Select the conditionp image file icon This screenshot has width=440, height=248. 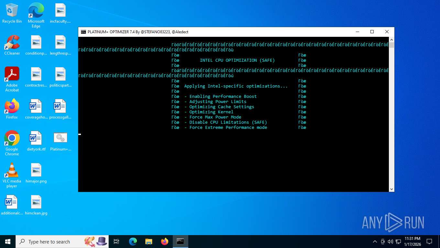tap(36, 45)
